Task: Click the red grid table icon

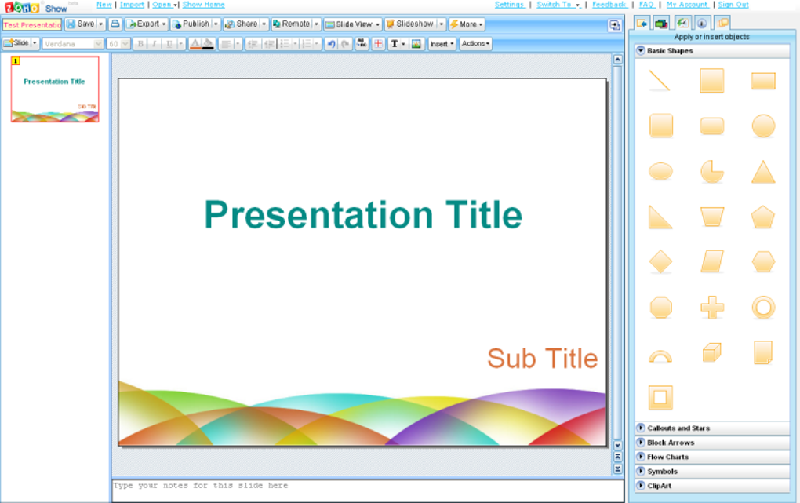Action: point(378,44)
